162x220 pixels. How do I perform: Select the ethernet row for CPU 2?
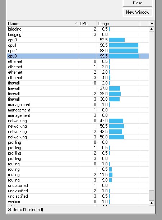pos(78,72)
